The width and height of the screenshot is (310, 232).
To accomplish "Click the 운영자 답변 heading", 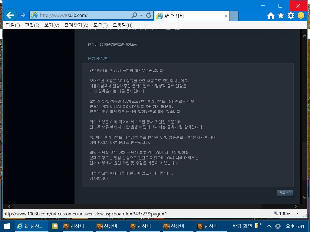I will [x=98, y=58].
